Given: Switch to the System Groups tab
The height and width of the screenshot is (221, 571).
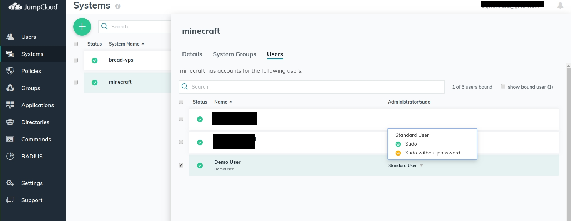Looking at the screenshot, I should pos(235,54).
